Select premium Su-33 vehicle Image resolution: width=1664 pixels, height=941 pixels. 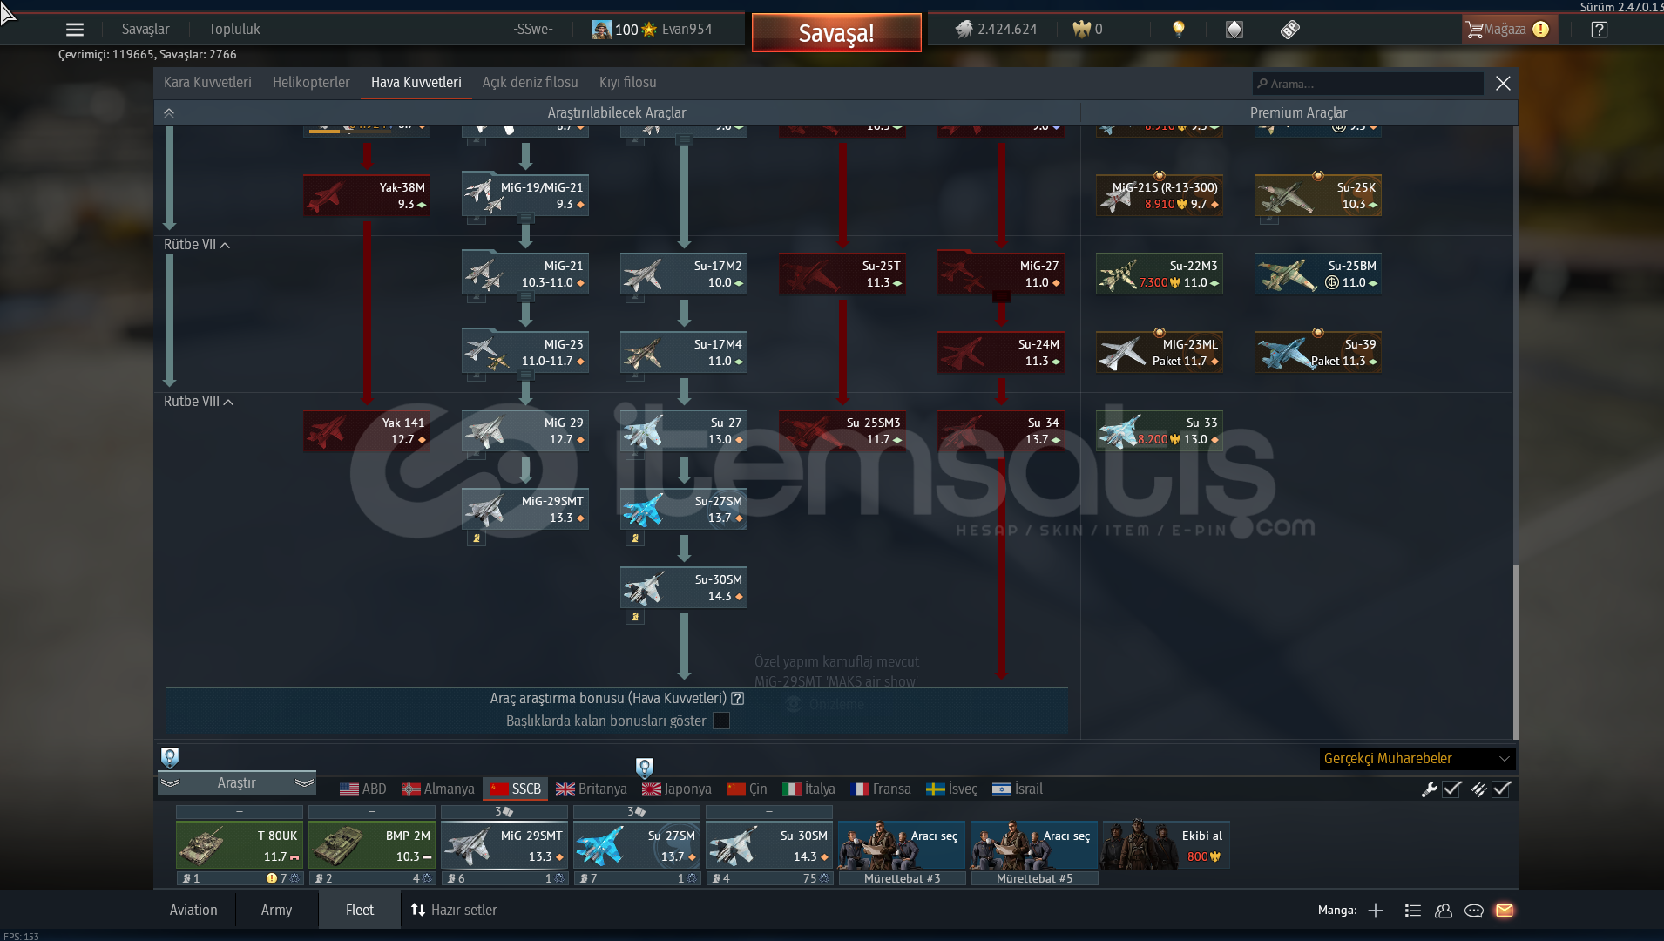tap(1160, 430)
